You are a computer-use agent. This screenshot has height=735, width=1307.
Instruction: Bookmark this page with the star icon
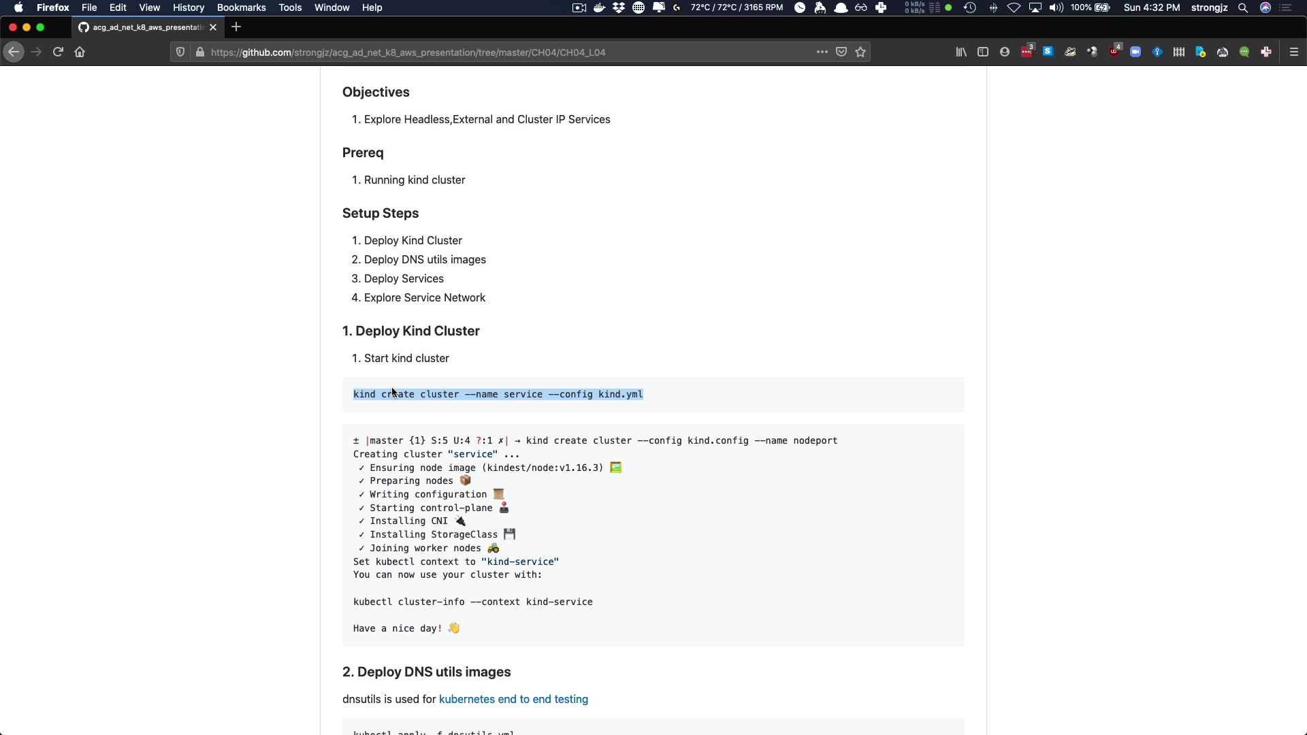pyautogui.click(x=860, y=52)
